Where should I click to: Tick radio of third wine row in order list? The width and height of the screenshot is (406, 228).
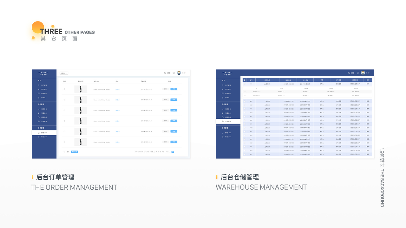pos(64,110)
